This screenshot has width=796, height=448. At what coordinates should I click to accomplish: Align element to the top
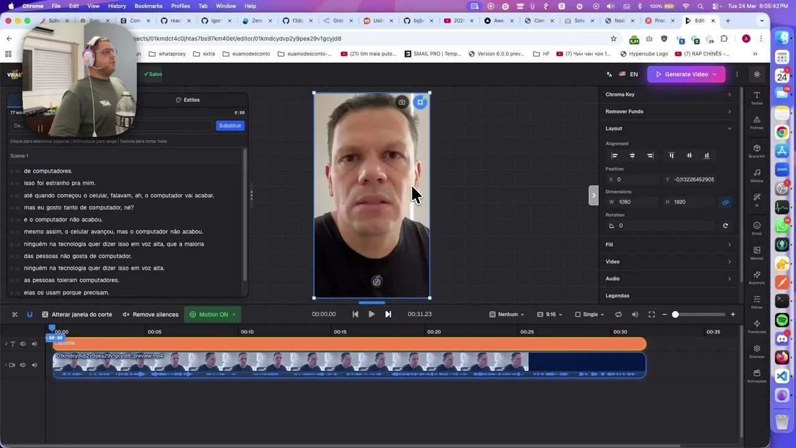(x=671, y=156)
